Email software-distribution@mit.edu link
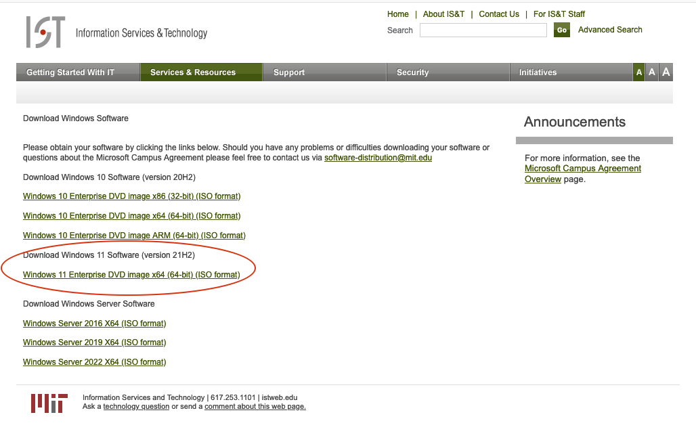 [x=378, y=158]
